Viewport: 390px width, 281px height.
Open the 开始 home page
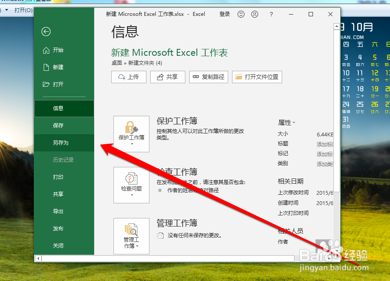(64, 50)
